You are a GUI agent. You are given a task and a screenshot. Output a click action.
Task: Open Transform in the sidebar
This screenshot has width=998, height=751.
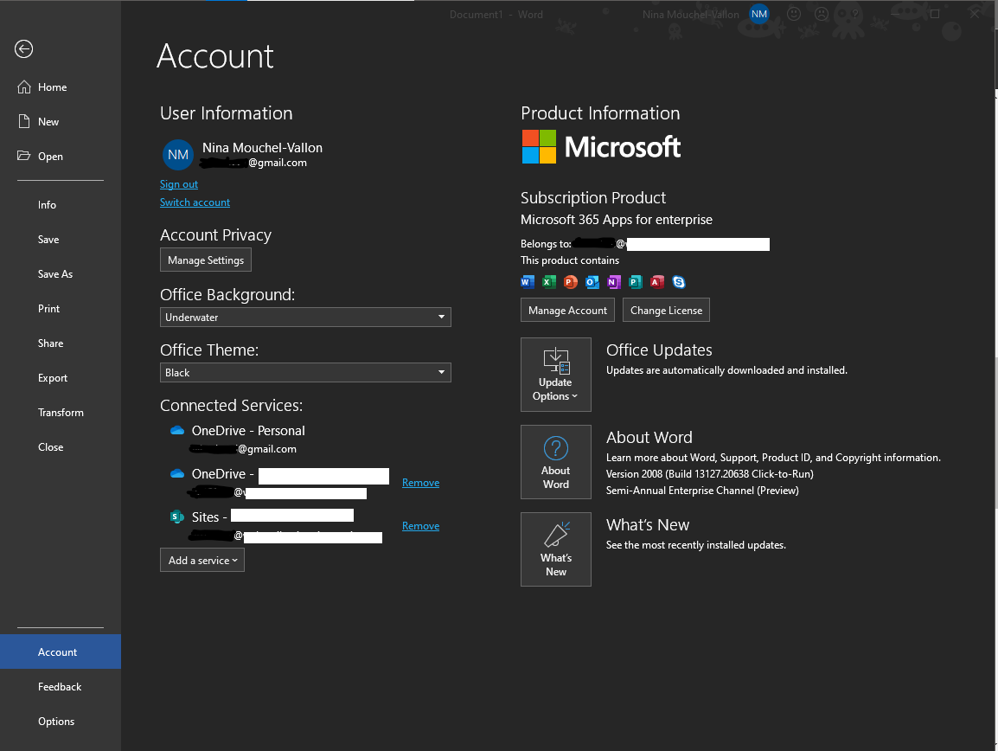[61, 413]
